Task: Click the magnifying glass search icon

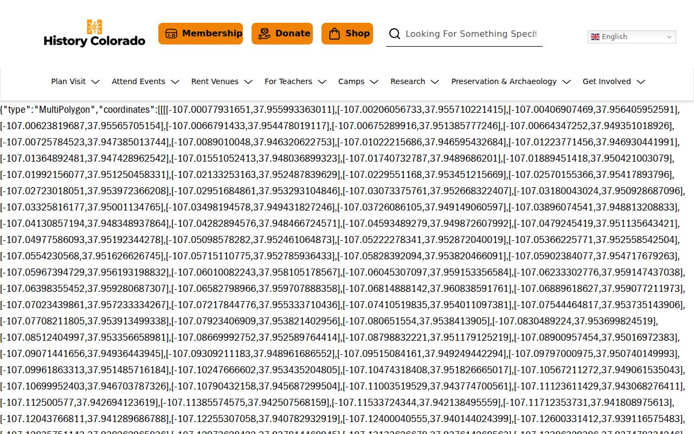Action: 395,34
